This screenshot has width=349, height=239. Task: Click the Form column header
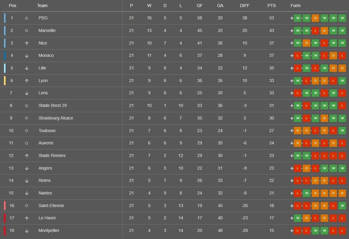(x=295, y=6)
